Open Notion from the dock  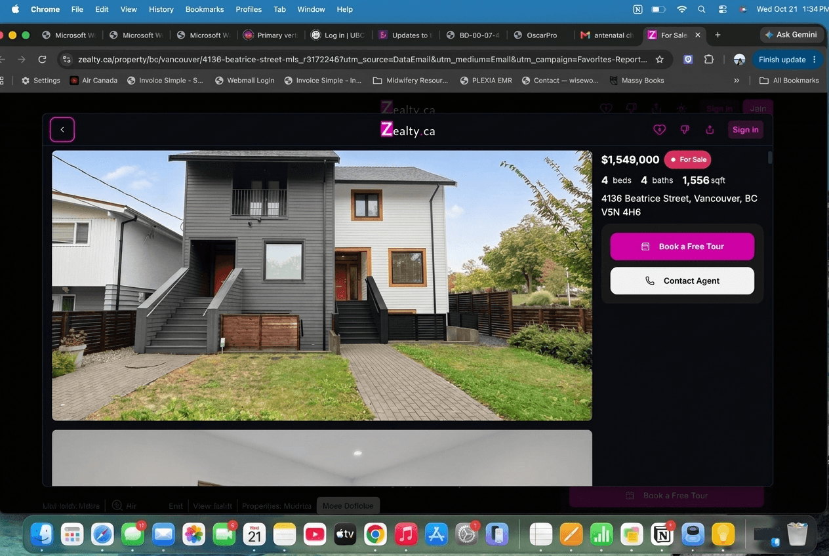point(662,534)
